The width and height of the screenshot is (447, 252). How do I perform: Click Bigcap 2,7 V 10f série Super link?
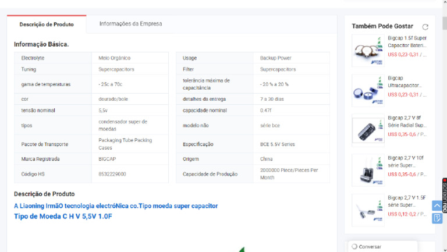coord(406,161)
